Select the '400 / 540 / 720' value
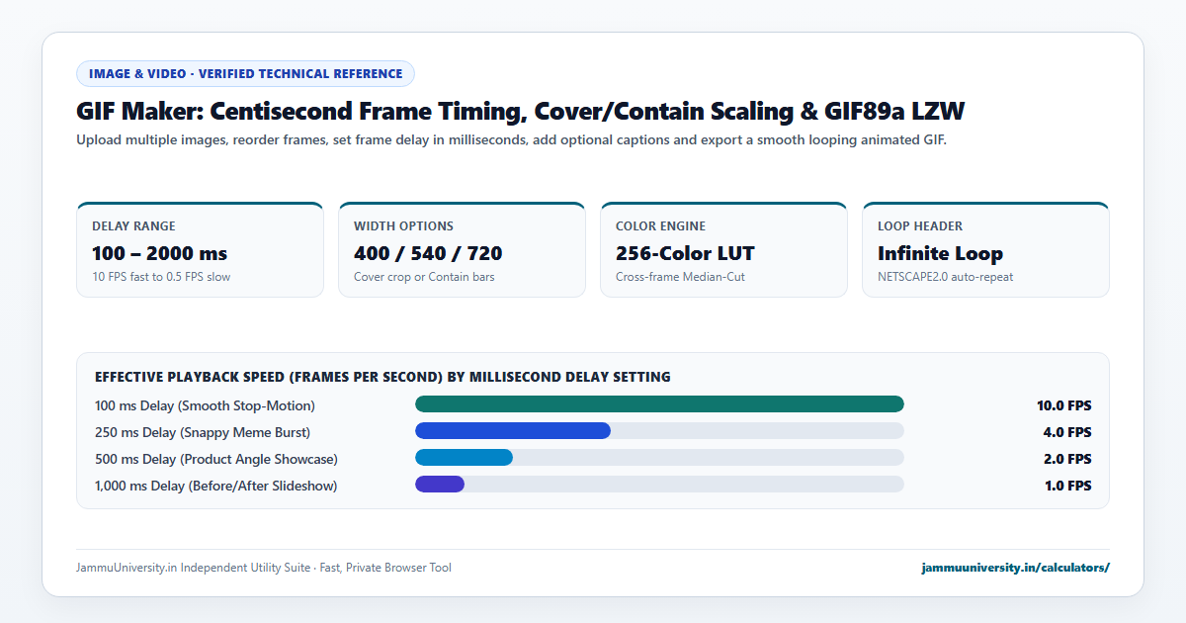 coord(428,253)
